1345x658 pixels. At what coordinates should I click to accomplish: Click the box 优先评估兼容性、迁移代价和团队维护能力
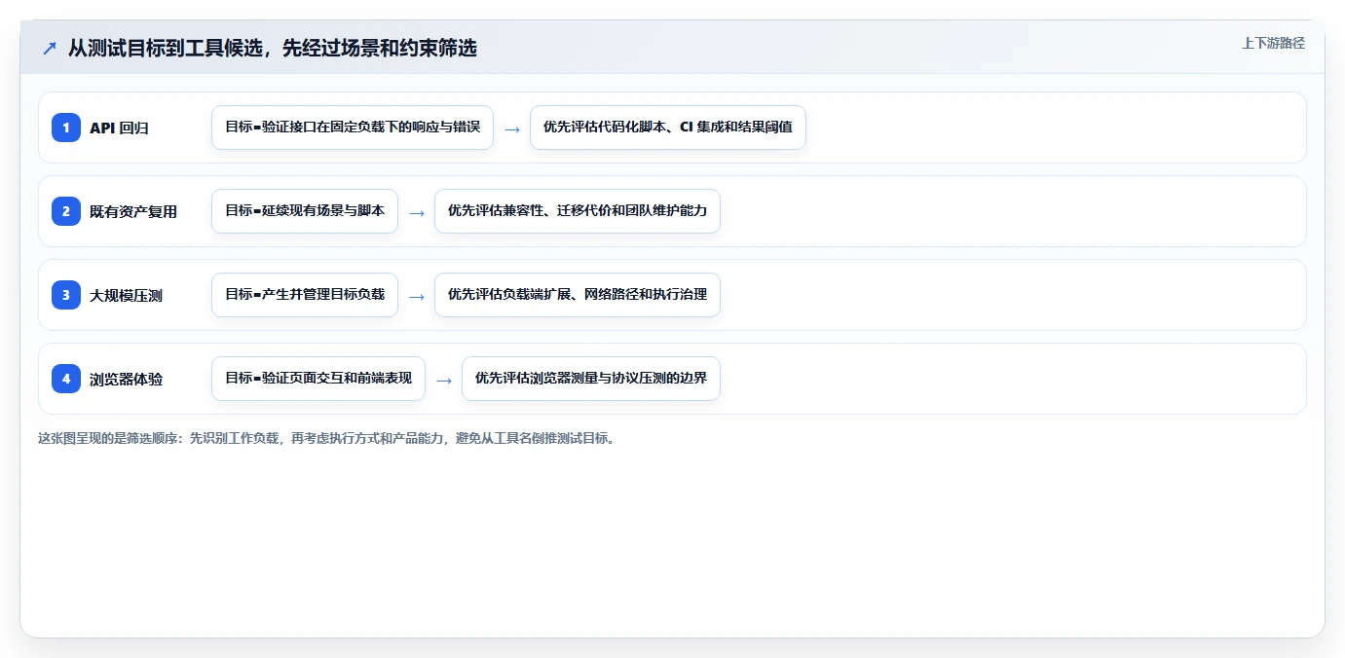pyautogui.click(x=578, y=211)
